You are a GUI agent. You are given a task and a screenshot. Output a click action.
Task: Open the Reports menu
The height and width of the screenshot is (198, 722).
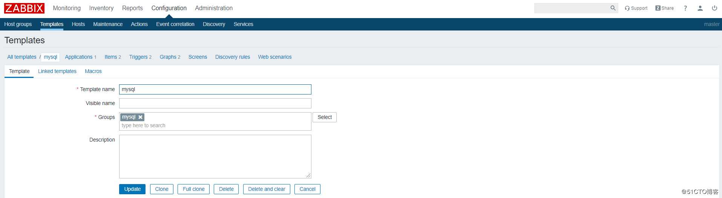click(x=132, y=8)
